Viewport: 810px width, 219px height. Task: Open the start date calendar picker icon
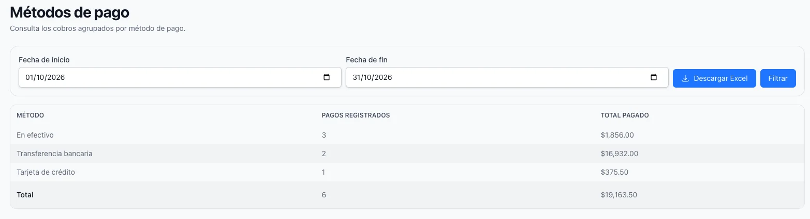click(x=327, y=77)
